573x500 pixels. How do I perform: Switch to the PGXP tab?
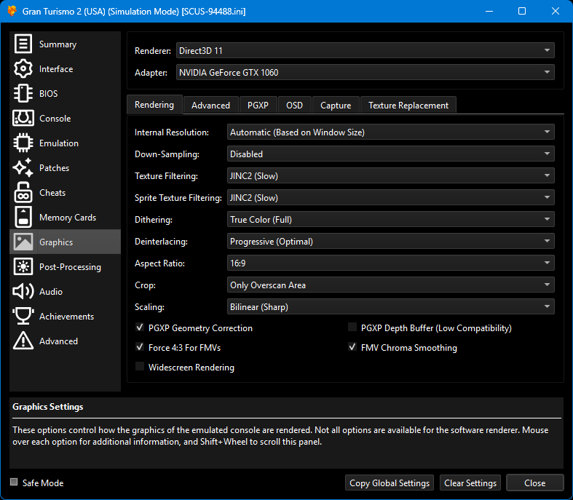258,106
